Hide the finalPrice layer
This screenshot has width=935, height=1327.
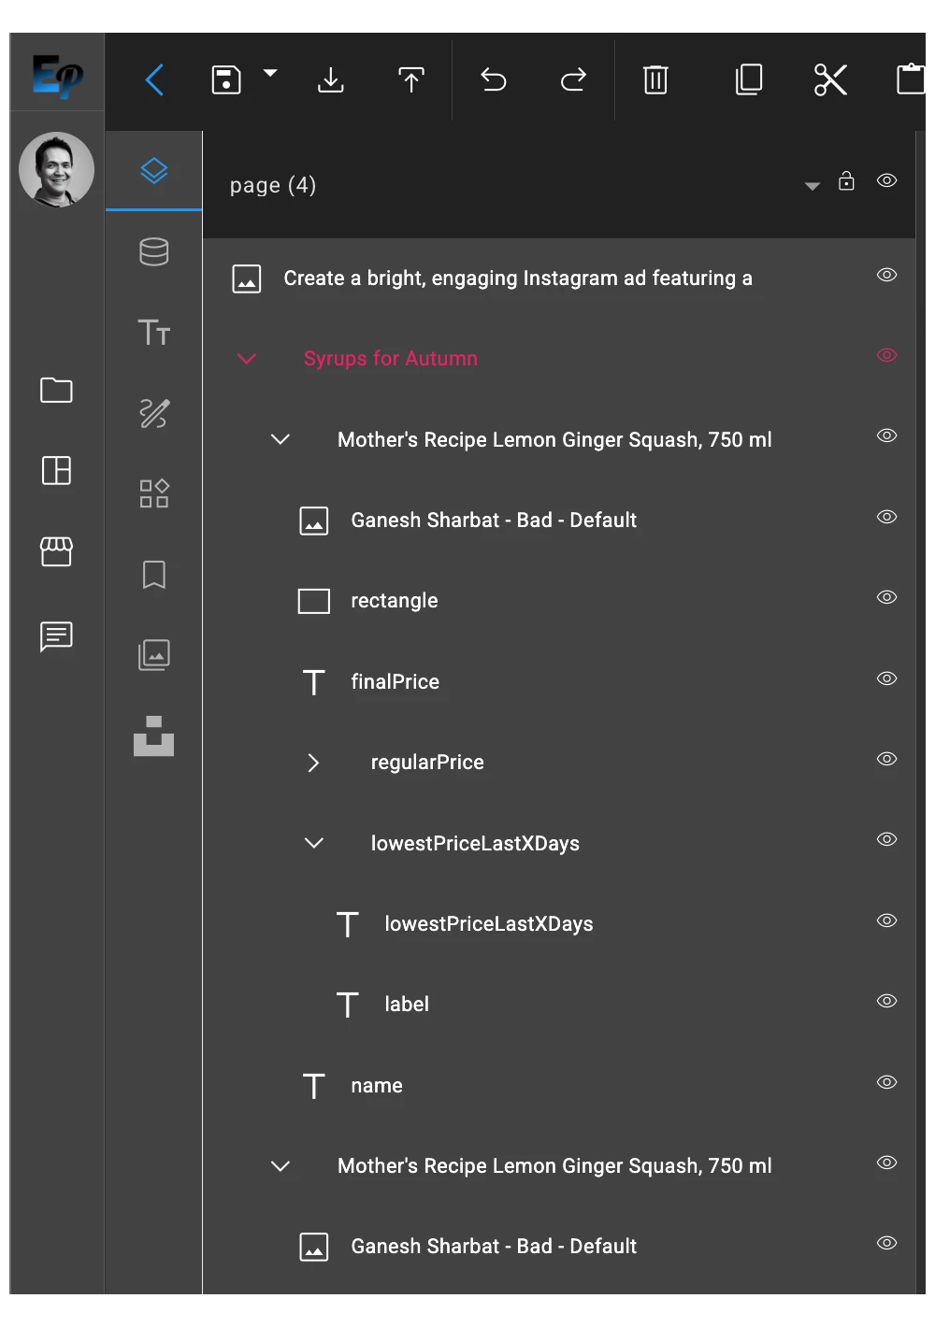click(887, 678)
